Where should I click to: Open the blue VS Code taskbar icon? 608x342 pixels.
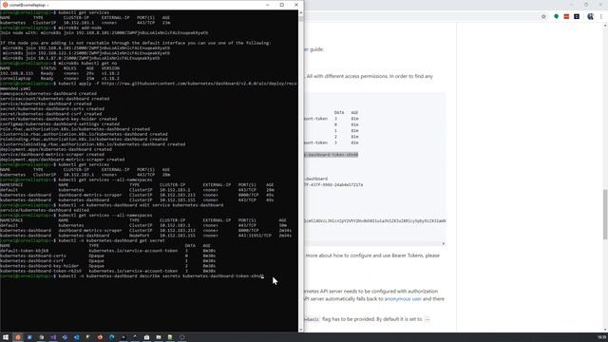pyautogui.click(x=76, y=337)
